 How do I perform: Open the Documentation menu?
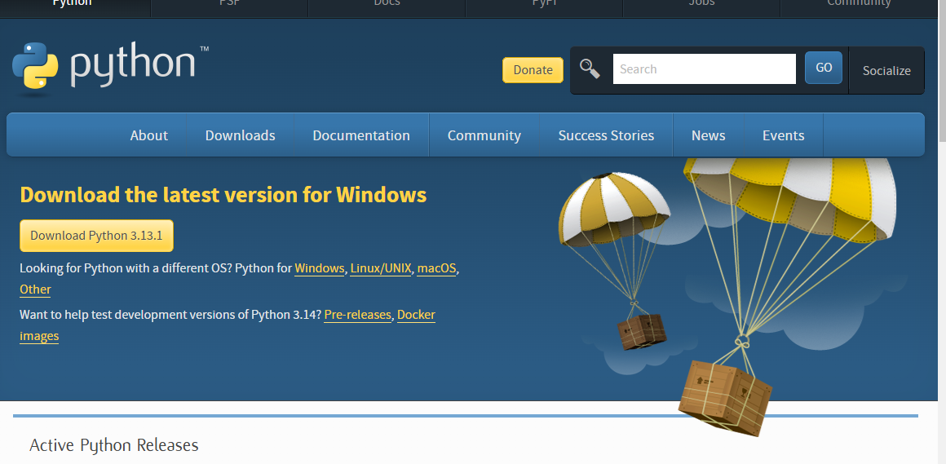361,135
